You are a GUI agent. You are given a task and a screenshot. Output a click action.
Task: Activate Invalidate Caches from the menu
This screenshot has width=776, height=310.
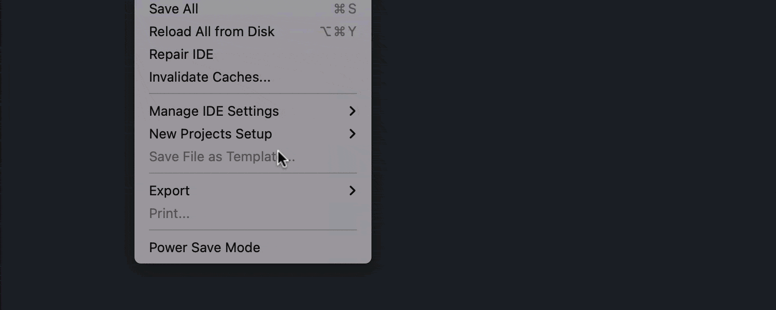[x=209, y=77]
